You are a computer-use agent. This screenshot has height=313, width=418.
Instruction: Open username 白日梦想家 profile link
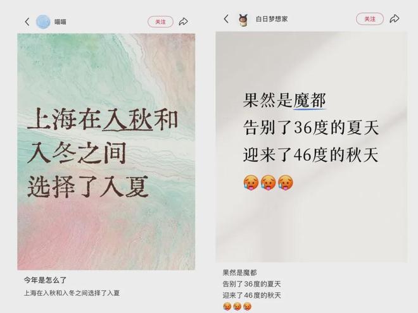pos(272,19)
